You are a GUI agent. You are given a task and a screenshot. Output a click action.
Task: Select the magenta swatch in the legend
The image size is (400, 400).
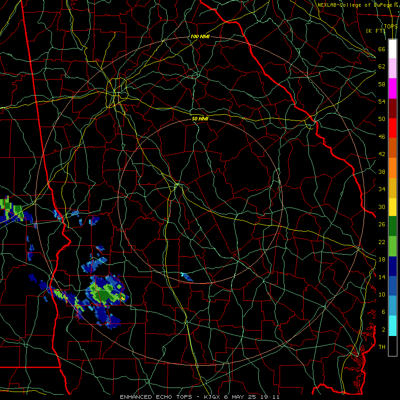[392, 88]
